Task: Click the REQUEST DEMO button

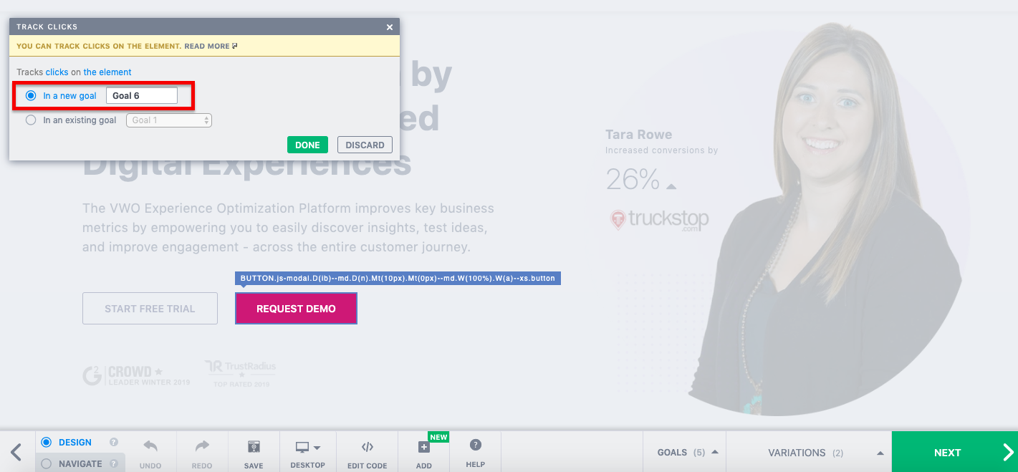Action: pos(296,309)
